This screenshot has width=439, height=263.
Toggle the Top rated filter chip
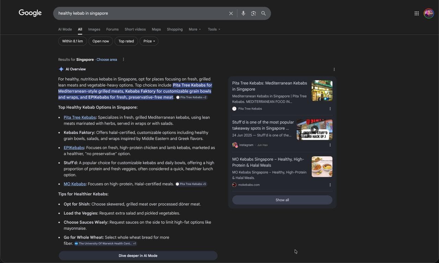point(126,41)
